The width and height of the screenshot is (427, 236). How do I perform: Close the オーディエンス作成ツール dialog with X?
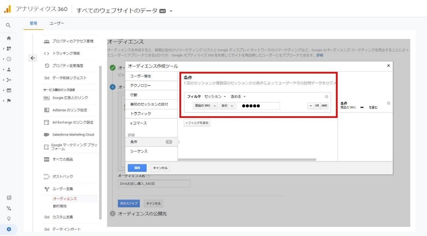click(x=388, y=66)
